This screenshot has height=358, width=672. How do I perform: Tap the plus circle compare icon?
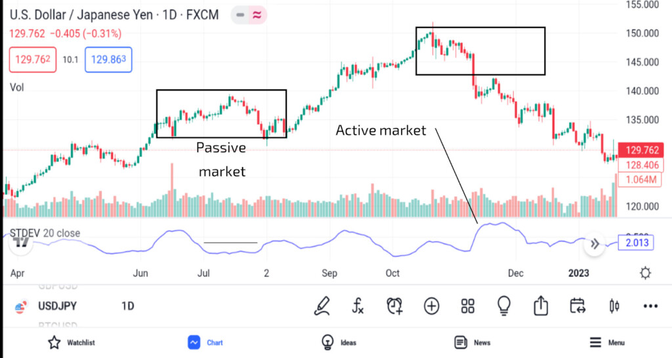pos(431,306)
